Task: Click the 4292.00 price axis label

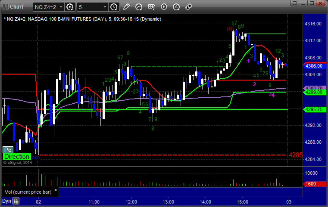Action: point(313,125)
